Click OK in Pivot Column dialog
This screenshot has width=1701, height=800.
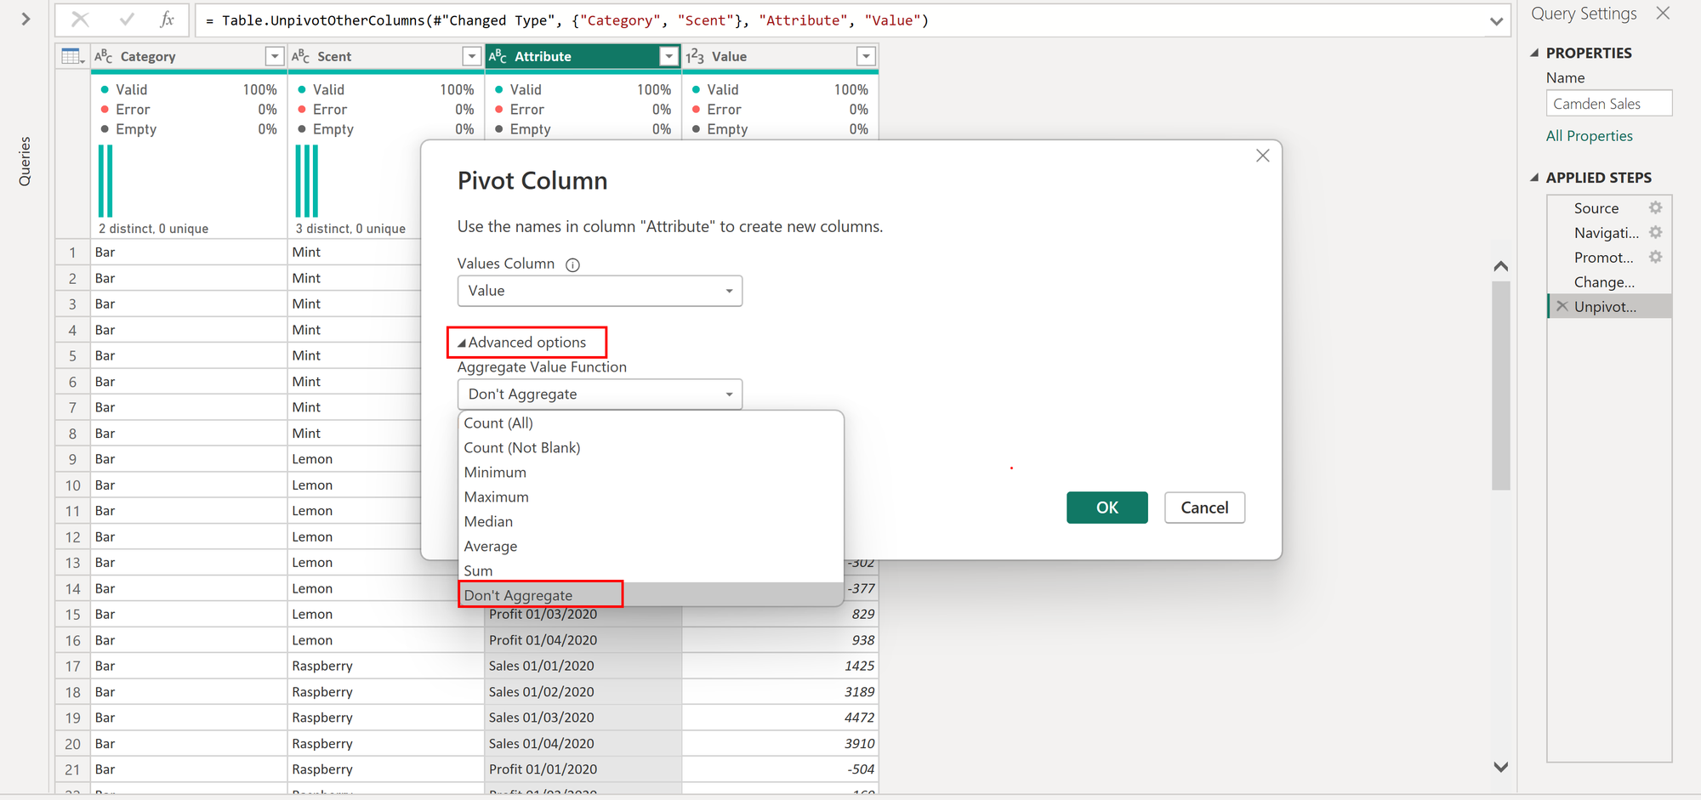[x=1107, y=508]
